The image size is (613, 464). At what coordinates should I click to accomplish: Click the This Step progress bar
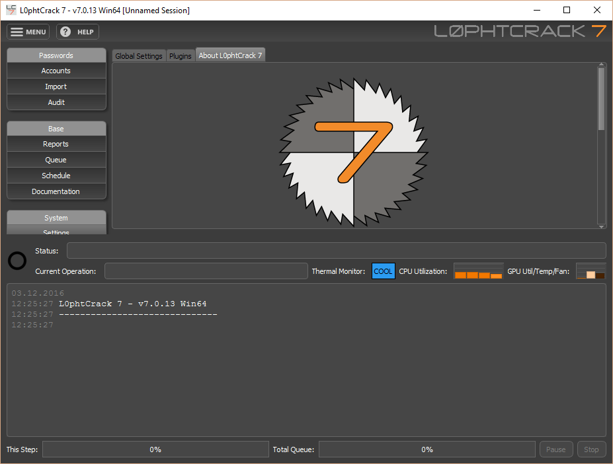pyautogui.click(x=155, y=449)
